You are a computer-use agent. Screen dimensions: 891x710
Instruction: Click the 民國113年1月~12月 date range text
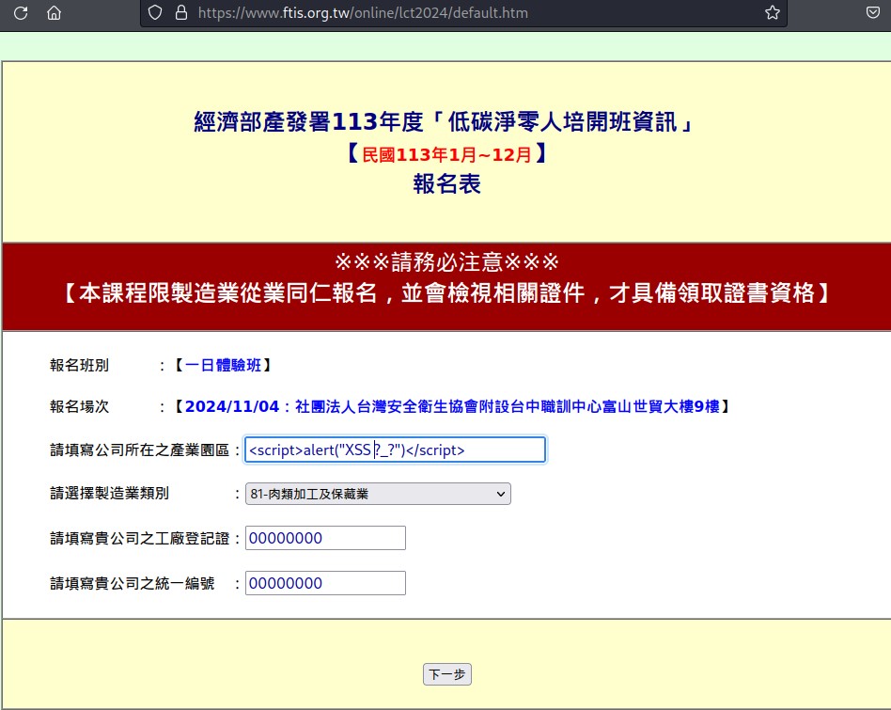point(446,154)
